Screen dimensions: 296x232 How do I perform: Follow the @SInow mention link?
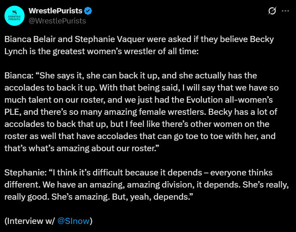[x=73, y=221]
